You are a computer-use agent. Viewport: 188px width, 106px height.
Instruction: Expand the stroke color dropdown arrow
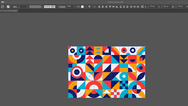pyautogui.click(x=11, y=7)
